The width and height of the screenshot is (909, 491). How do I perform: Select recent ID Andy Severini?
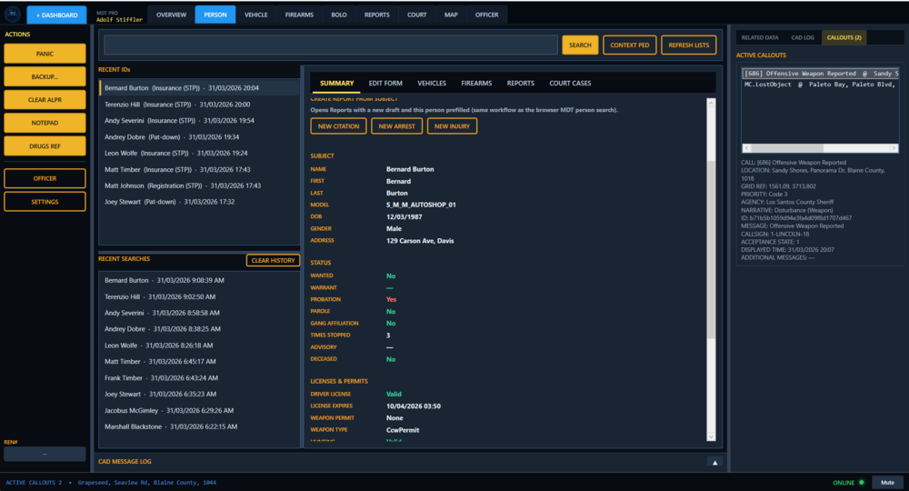(199, 121)
